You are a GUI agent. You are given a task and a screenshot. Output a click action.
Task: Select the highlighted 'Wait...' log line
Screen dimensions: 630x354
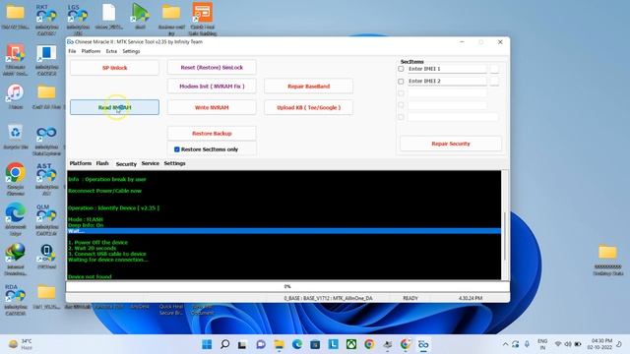[283, 231]
